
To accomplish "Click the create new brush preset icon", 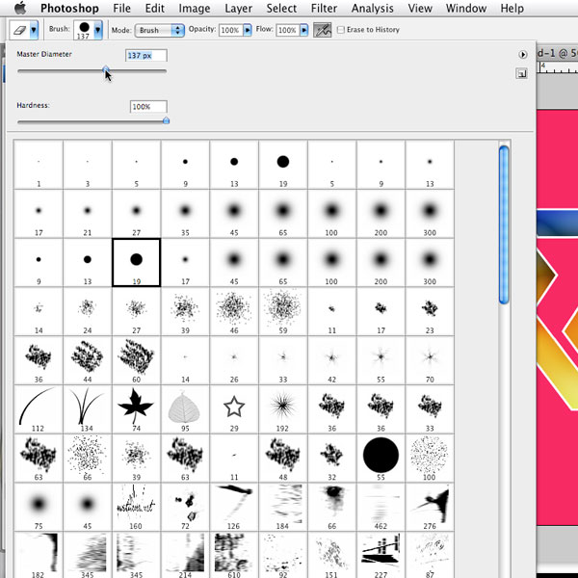I will pyautogui.click(x=521, y=73).
